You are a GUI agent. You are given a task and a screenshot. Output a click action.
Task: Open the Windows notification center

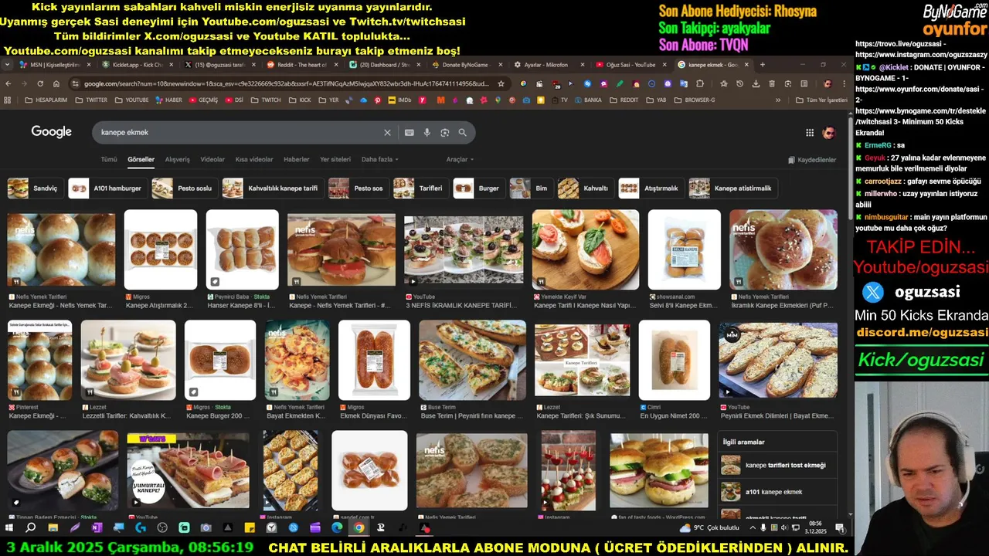pyautogui.click(x=840, y=528)
